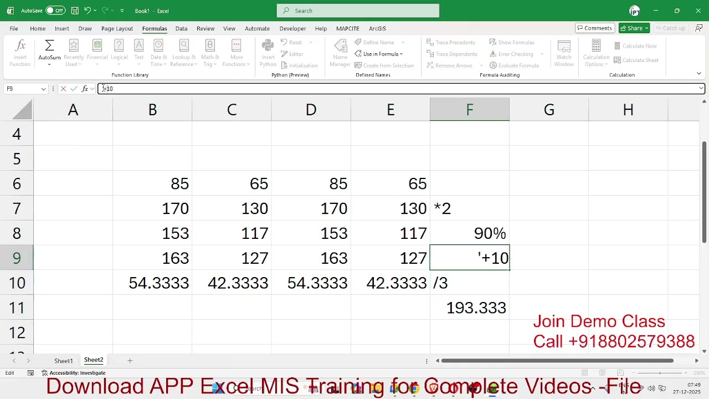Confirm entry with checkmark icon
Viewport: 709px width, 399px height.
click(74, 89)
